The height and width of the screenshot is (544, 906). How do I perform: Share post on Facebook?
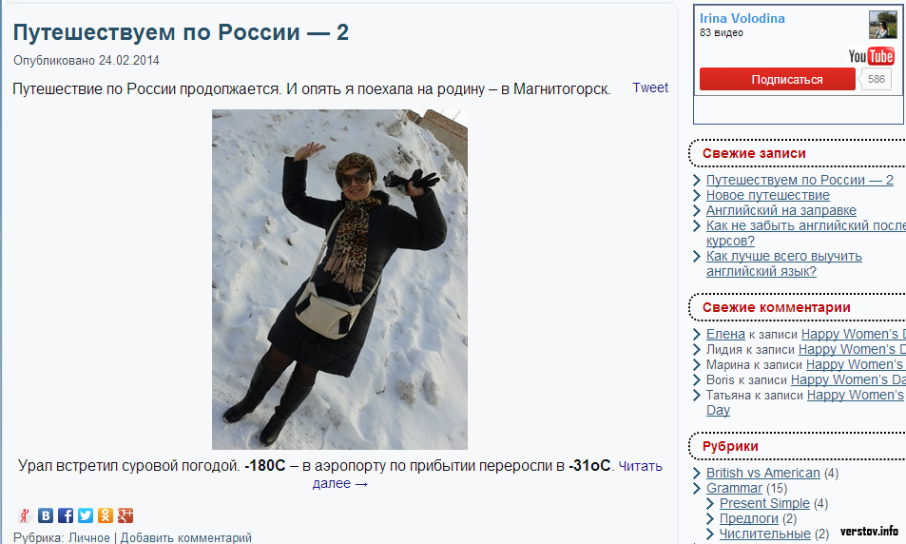point(66,515)
